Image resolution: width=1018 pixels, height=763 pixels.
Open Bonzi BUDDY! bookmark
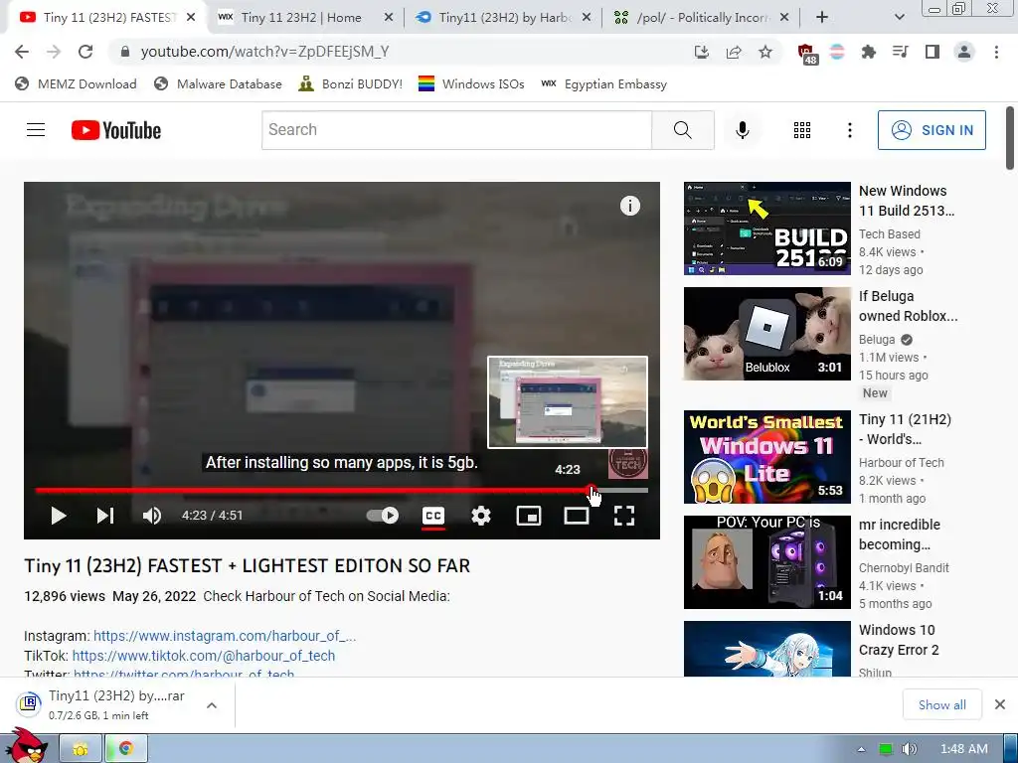coord(351,84)
